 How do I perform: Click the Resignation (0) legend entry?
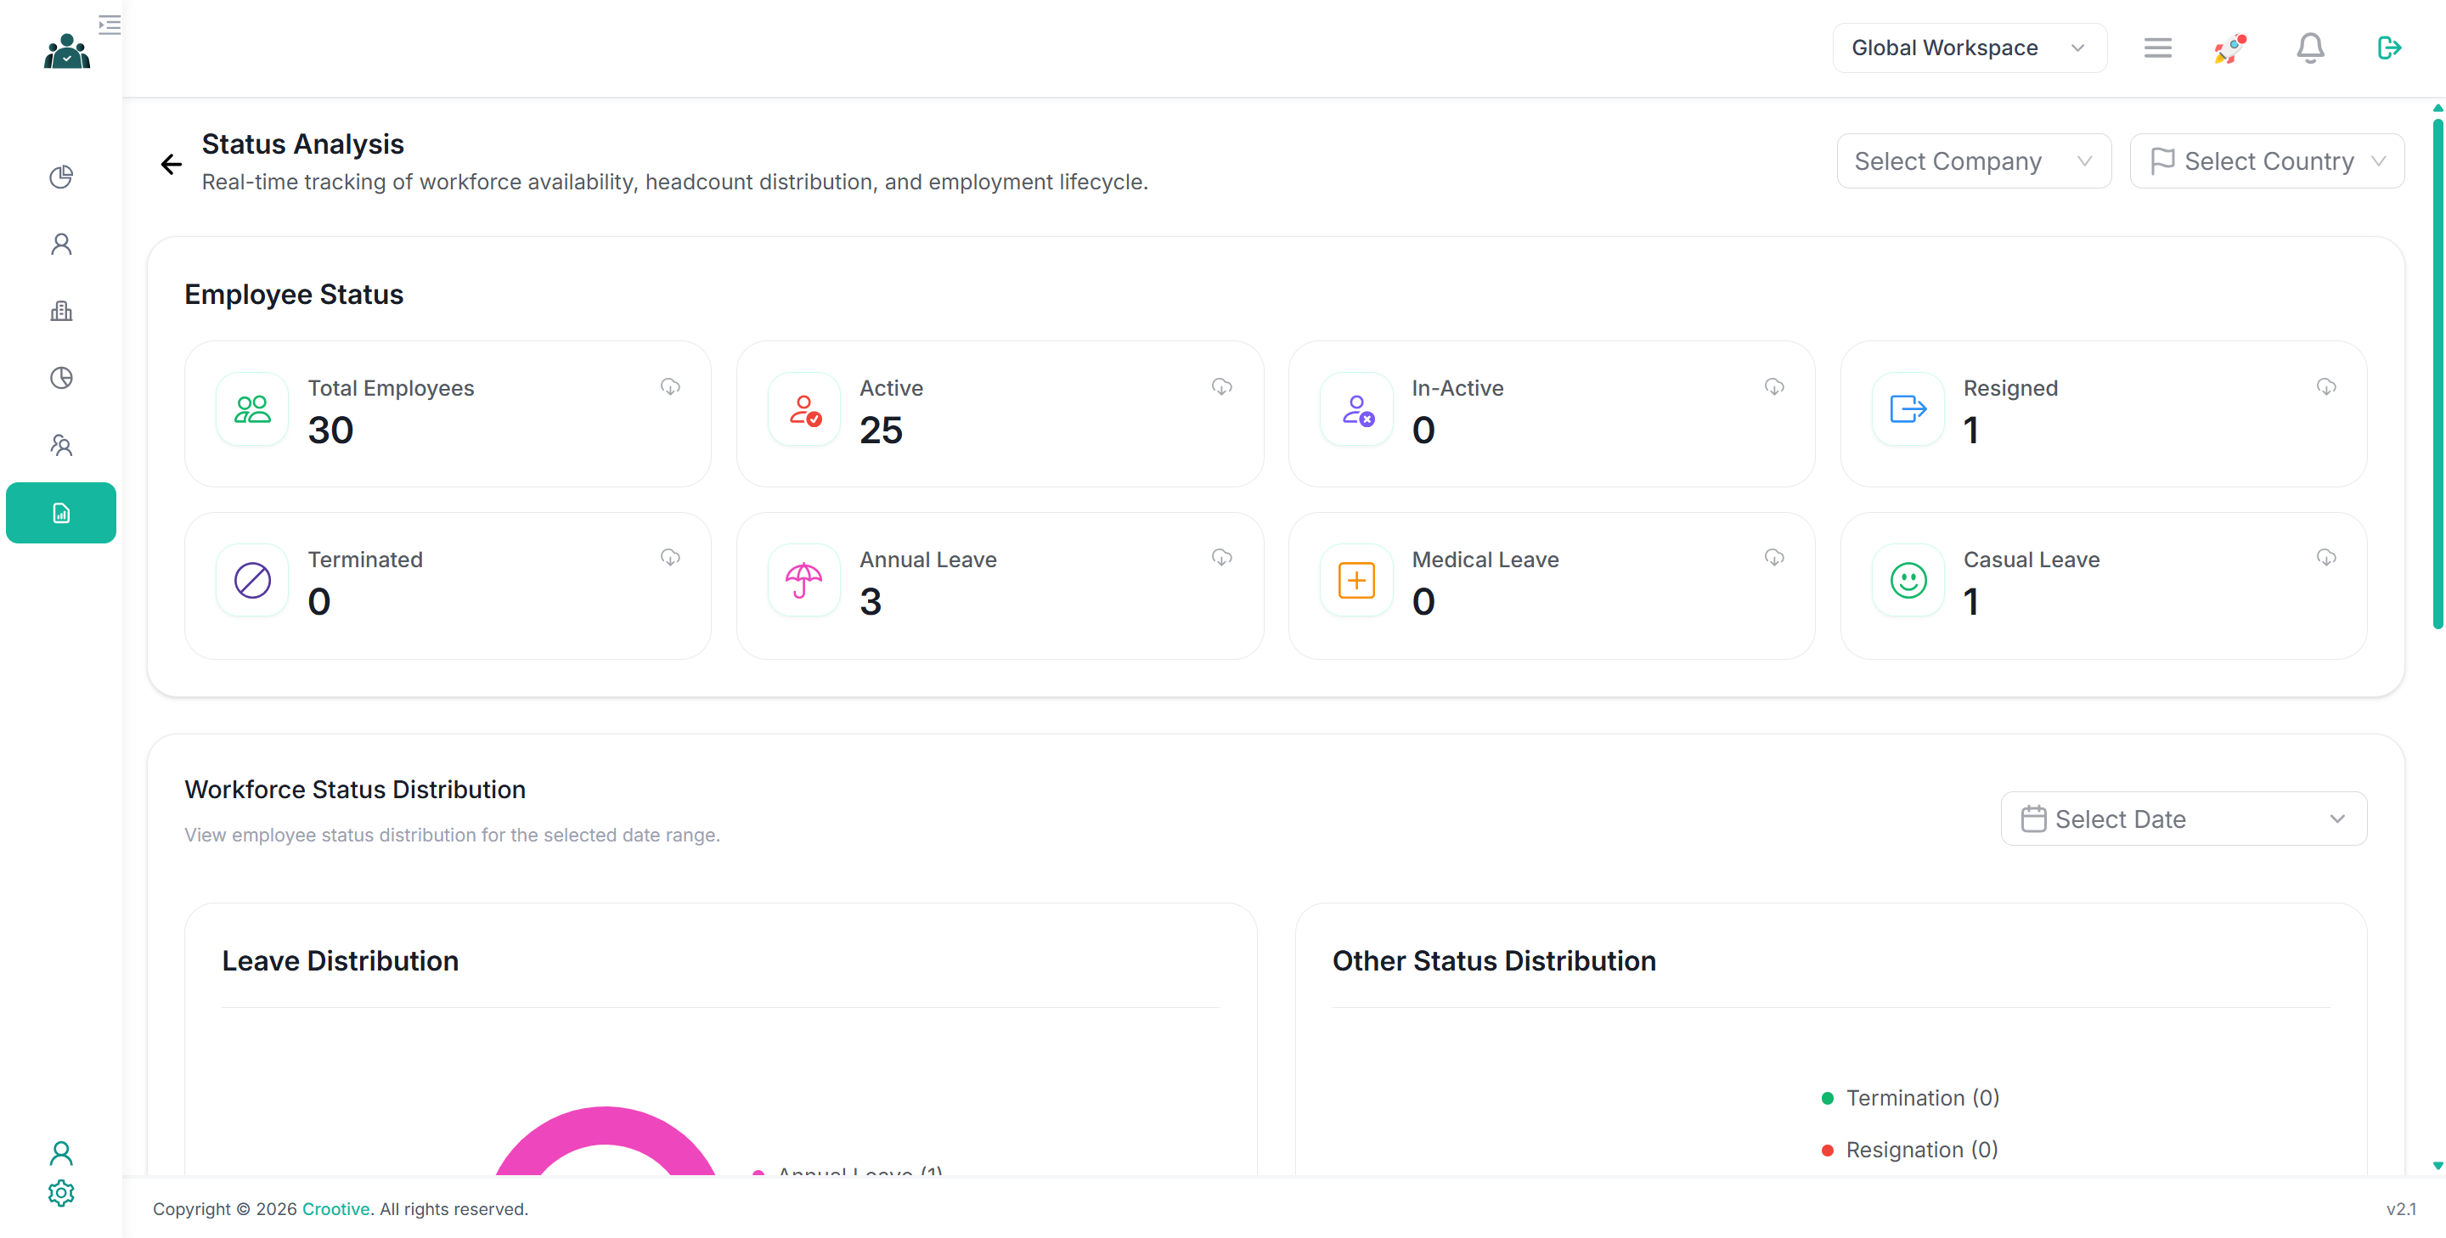point(1910,1150)
